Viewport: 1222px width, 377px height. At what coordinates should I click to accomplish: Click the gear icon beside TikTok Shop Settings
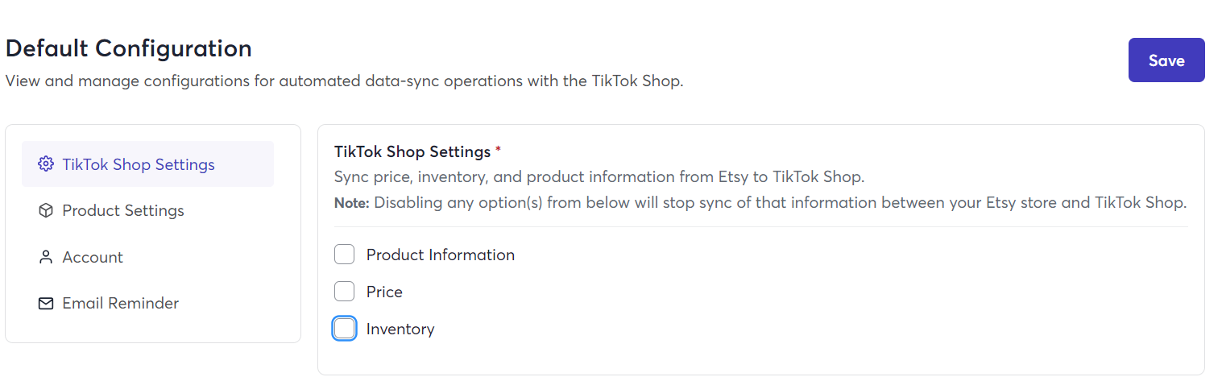point(46,164)
